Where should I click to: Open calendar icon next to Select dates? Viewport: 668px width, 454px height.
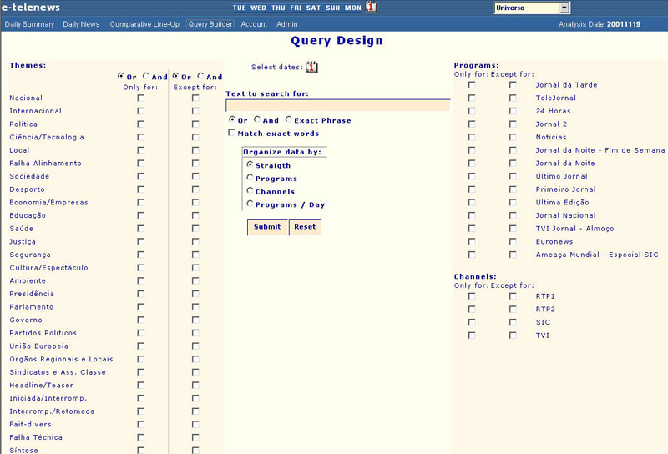311,67
